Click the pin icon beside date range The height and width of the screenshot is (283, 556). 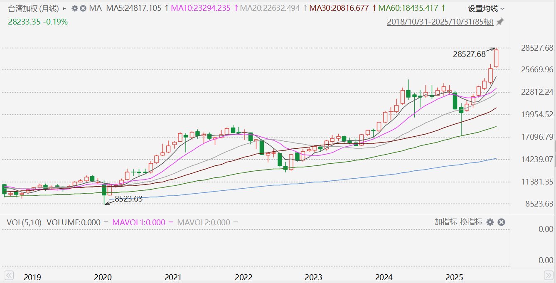click(x=500, y=22)
